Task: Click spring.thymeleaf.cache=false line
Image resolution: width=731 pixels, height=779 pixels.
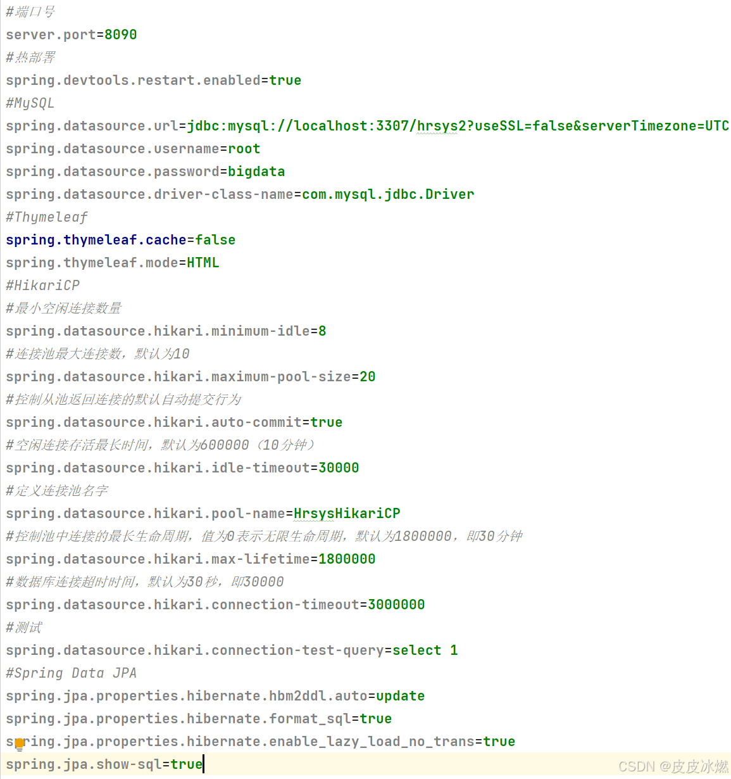Action: tap(120, 240)
